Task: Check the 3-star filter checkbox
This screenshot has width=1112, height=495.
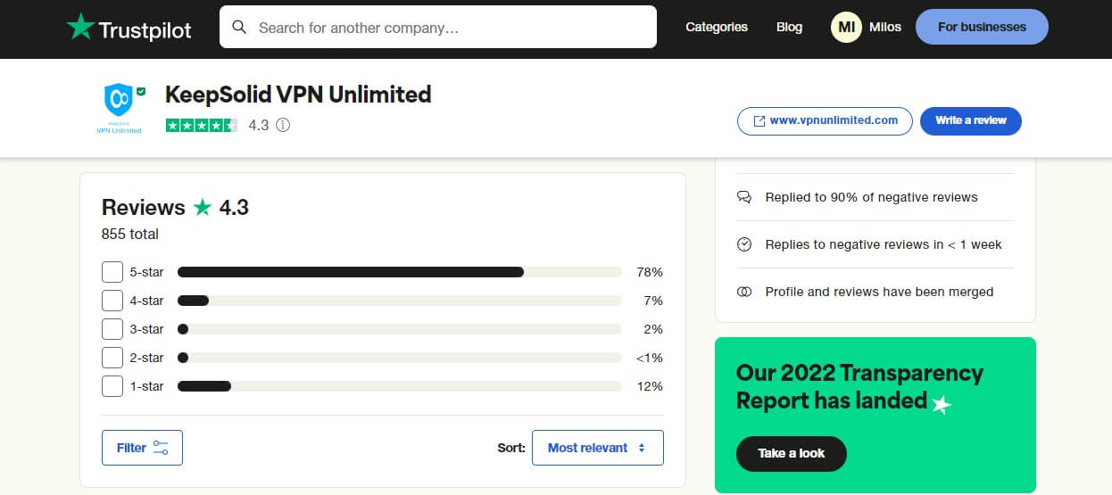Action: click(112, 329)
